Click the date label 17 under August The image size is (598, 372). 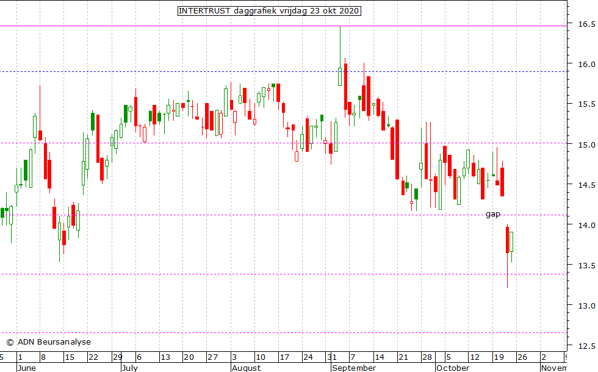pos(284,357)
